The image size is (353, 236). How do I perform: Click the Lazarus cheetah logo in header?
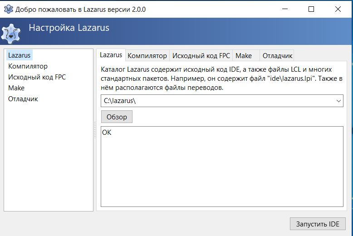[x=10, y=34]
